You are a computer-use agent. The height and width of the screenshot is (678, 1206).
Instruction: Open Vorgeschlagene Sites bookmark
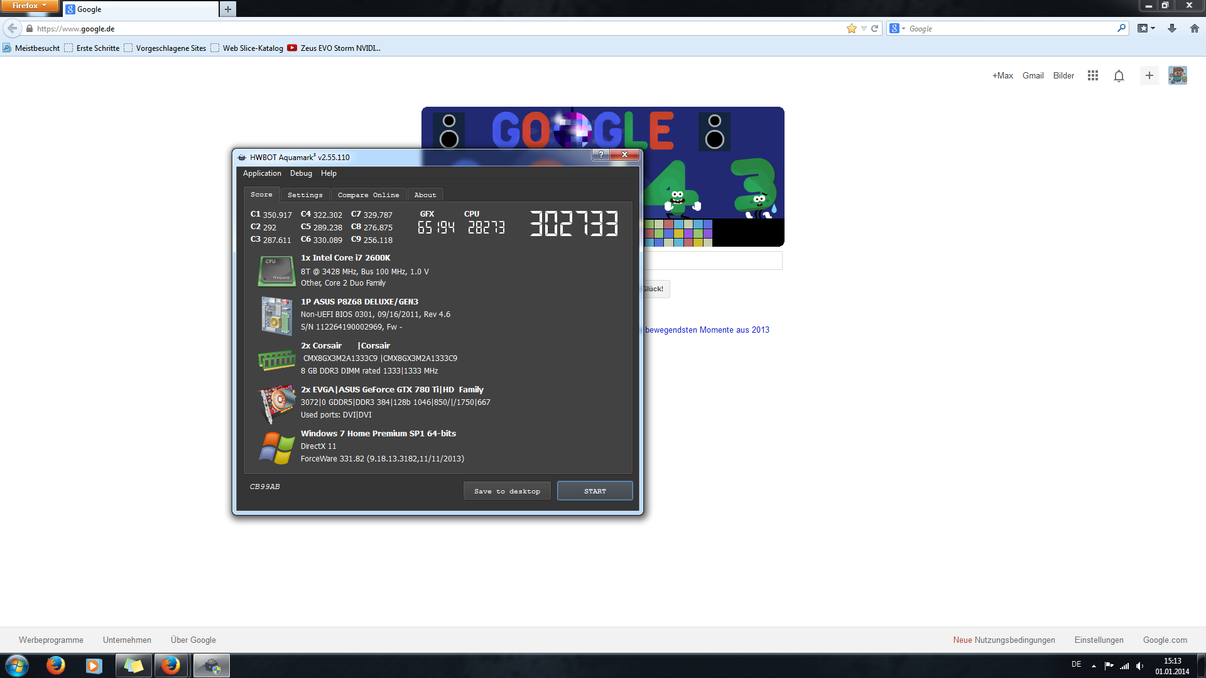tap(165, 48)
